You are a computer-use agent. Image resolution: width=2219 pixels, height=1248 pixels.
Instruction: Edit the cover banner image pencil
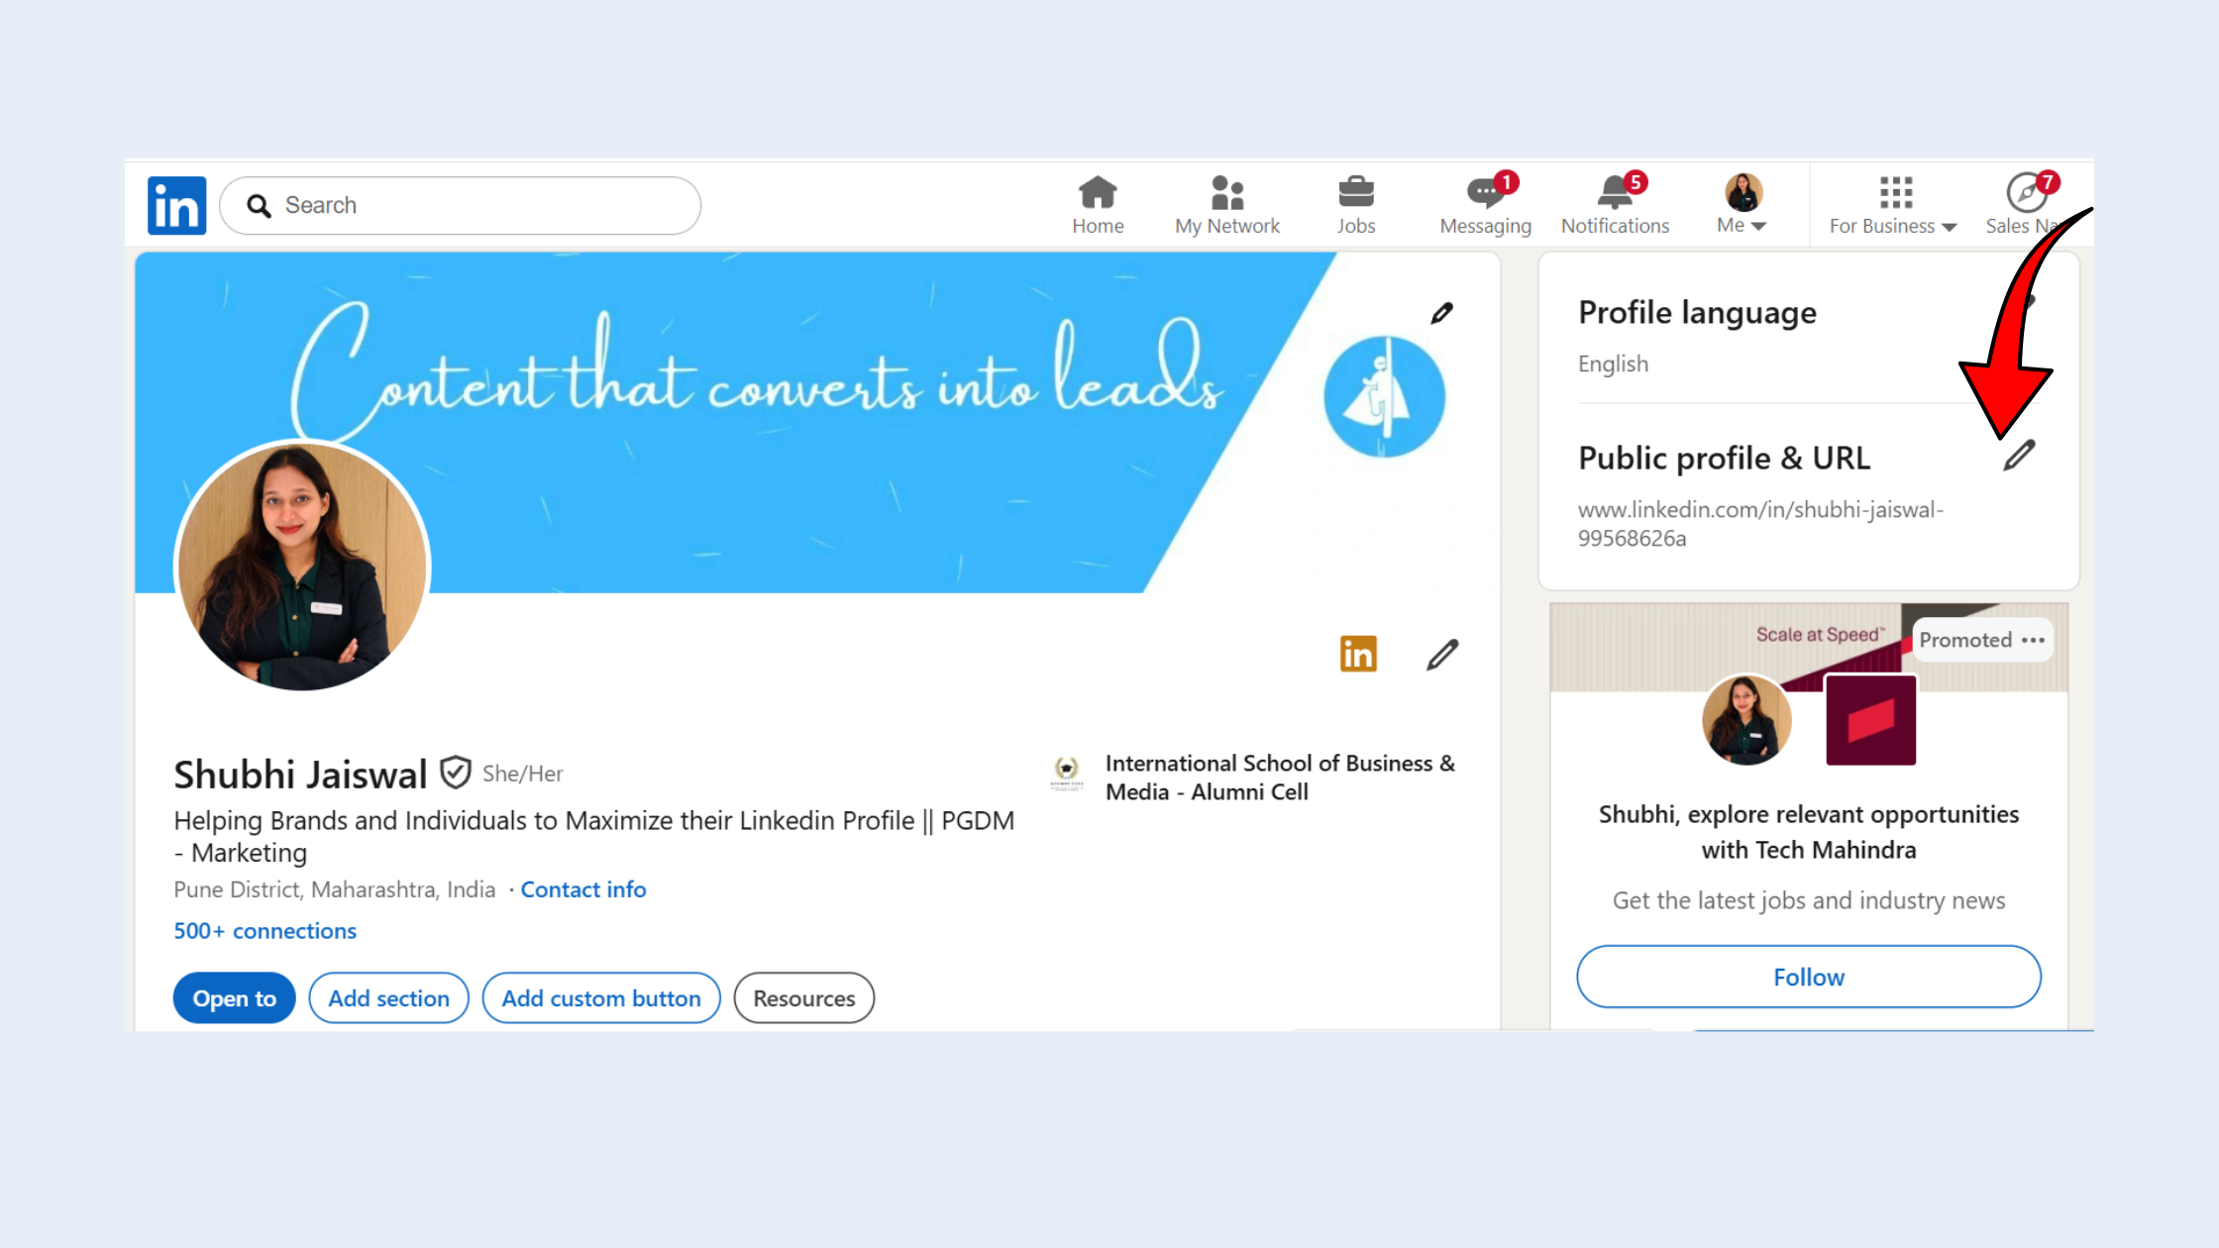(1442, 313)
